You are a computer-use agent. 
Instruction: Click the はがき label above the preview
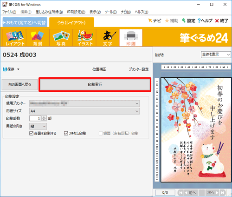(x=159, y=55)
